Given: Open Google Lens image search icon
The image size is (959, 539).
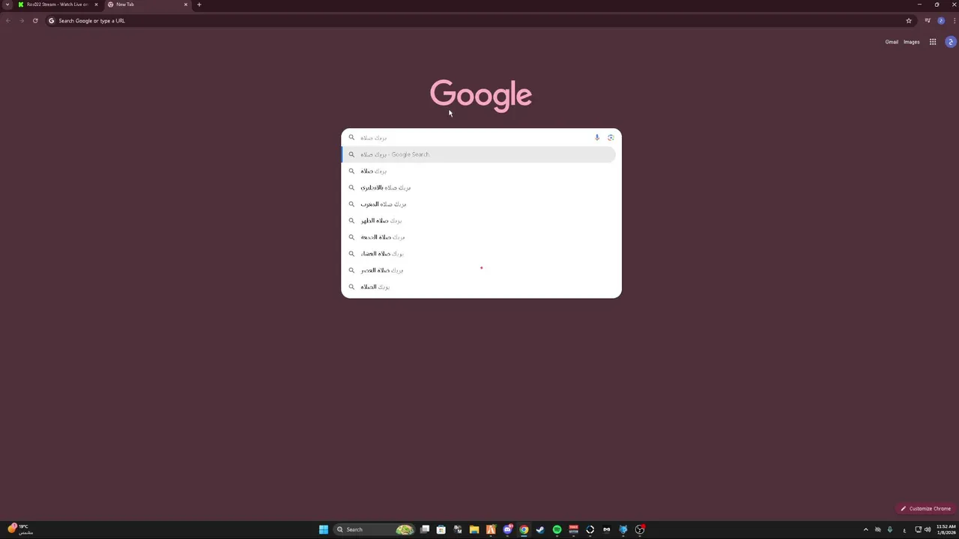Looking at the screenshot, I should [611, 138].
